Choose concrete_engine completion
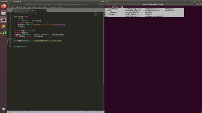Viewport: 202px width, 113px height. [x=133, y=11]
